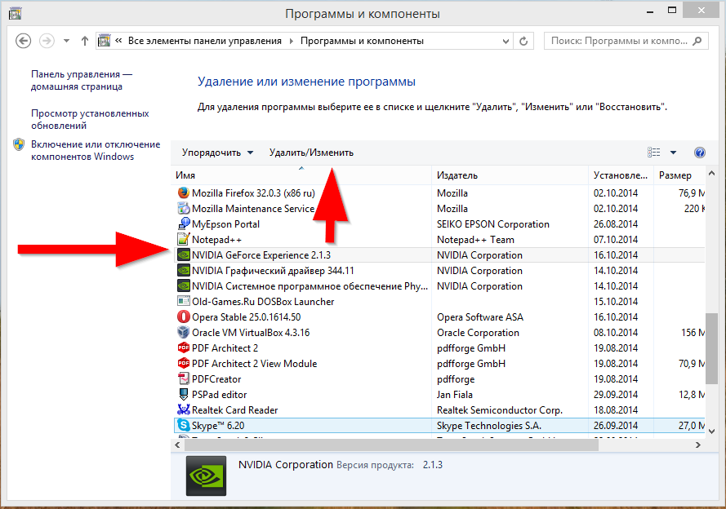Select Realtek Card Reader entry name
Image resolution: width=726 pixels, height=509 pixels.
234,410
